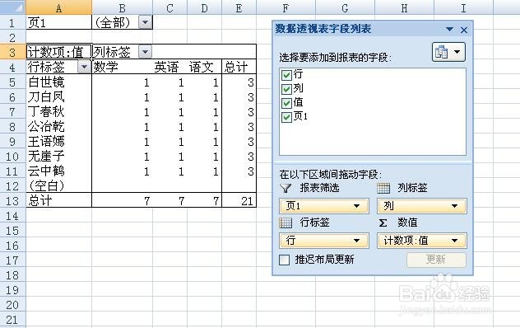
Task: Select the (空白) row label
Action: click(x=58, y=185)
